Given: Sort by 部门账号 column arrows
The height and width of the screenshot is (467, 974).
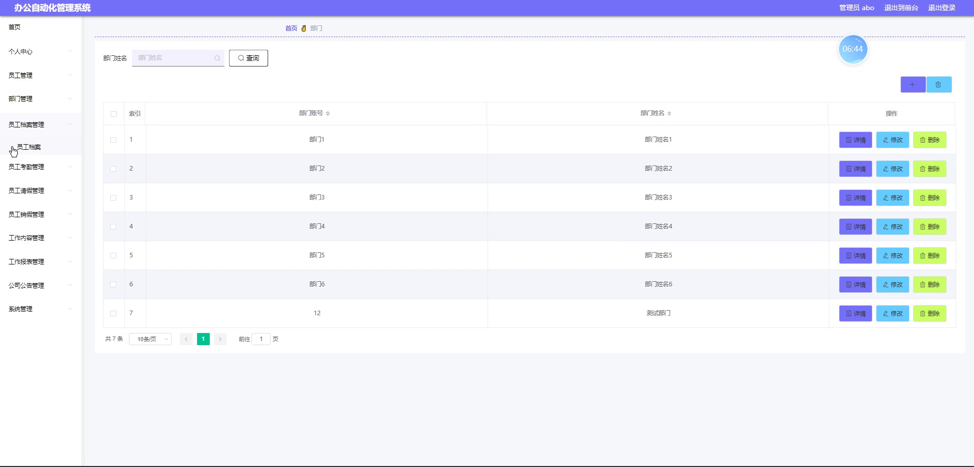Looking at the screenshot, I should click(x=328, y=114).
